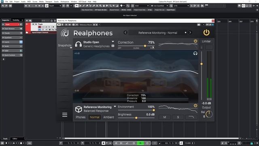The image size is (259, 146).
Task: Click the Undo icon in Cubase toolbar
Action: [3, 6]
